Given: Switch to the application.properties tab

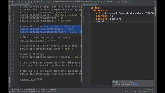Looking at the screenshot, I should pyautogui.click(x=20, y=5).
